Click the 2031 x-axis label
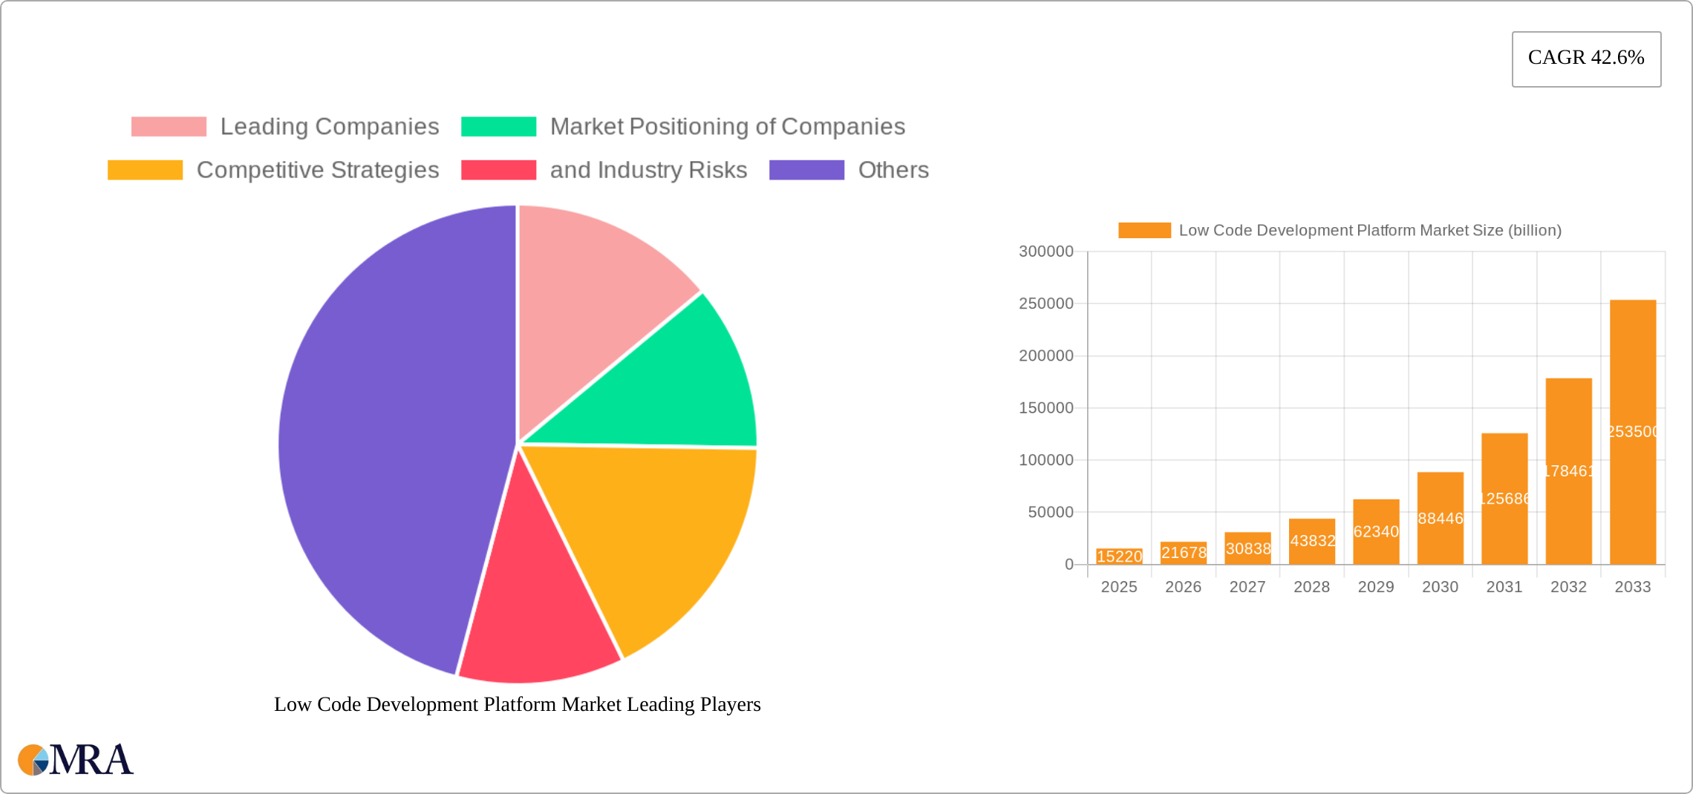 (x=1504, y=587)
